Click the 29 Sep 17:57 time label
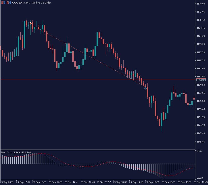The height and width of the screenshot is (185, 208). 104,182
